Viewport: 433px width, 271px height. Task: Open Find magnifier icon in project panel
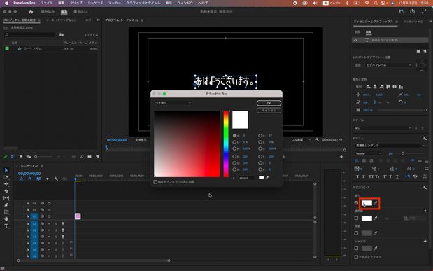click(82, 157)
